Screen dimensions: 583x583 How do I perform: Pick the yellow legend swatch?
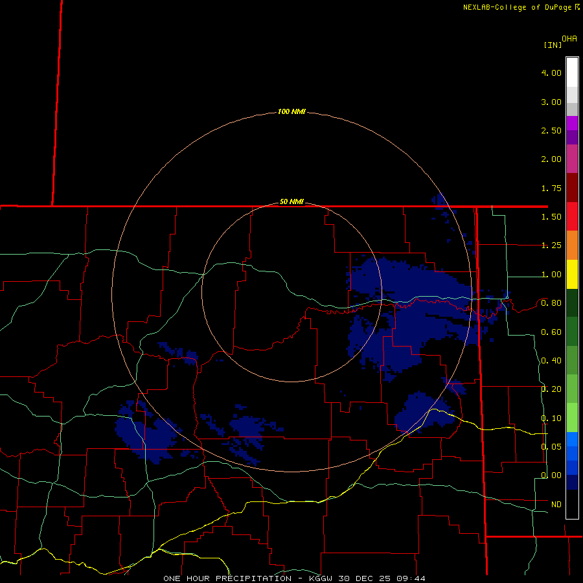pos(572,274)
